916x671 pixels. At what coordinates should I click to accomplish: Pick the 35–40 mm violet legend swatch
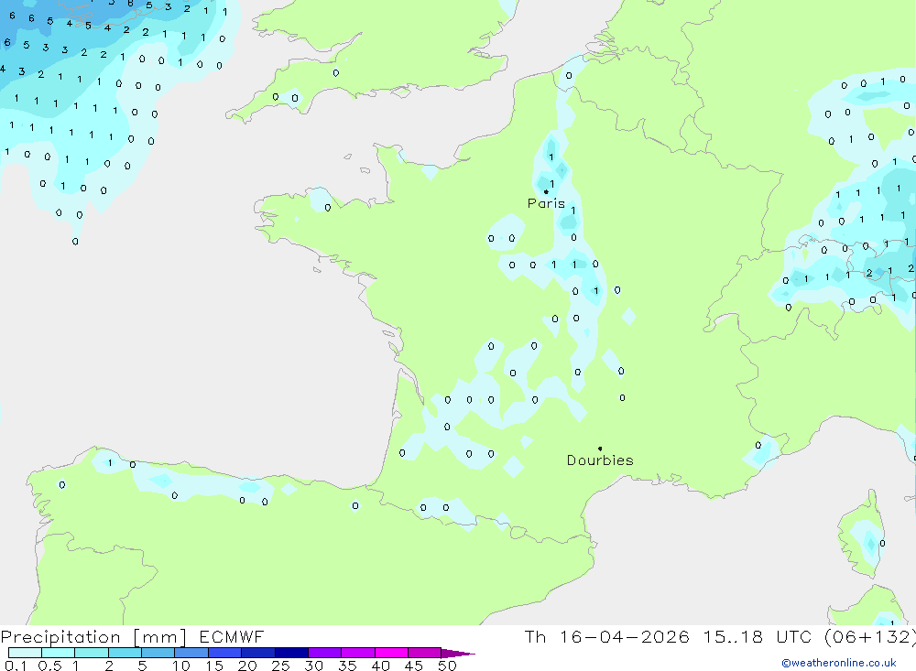358,653
